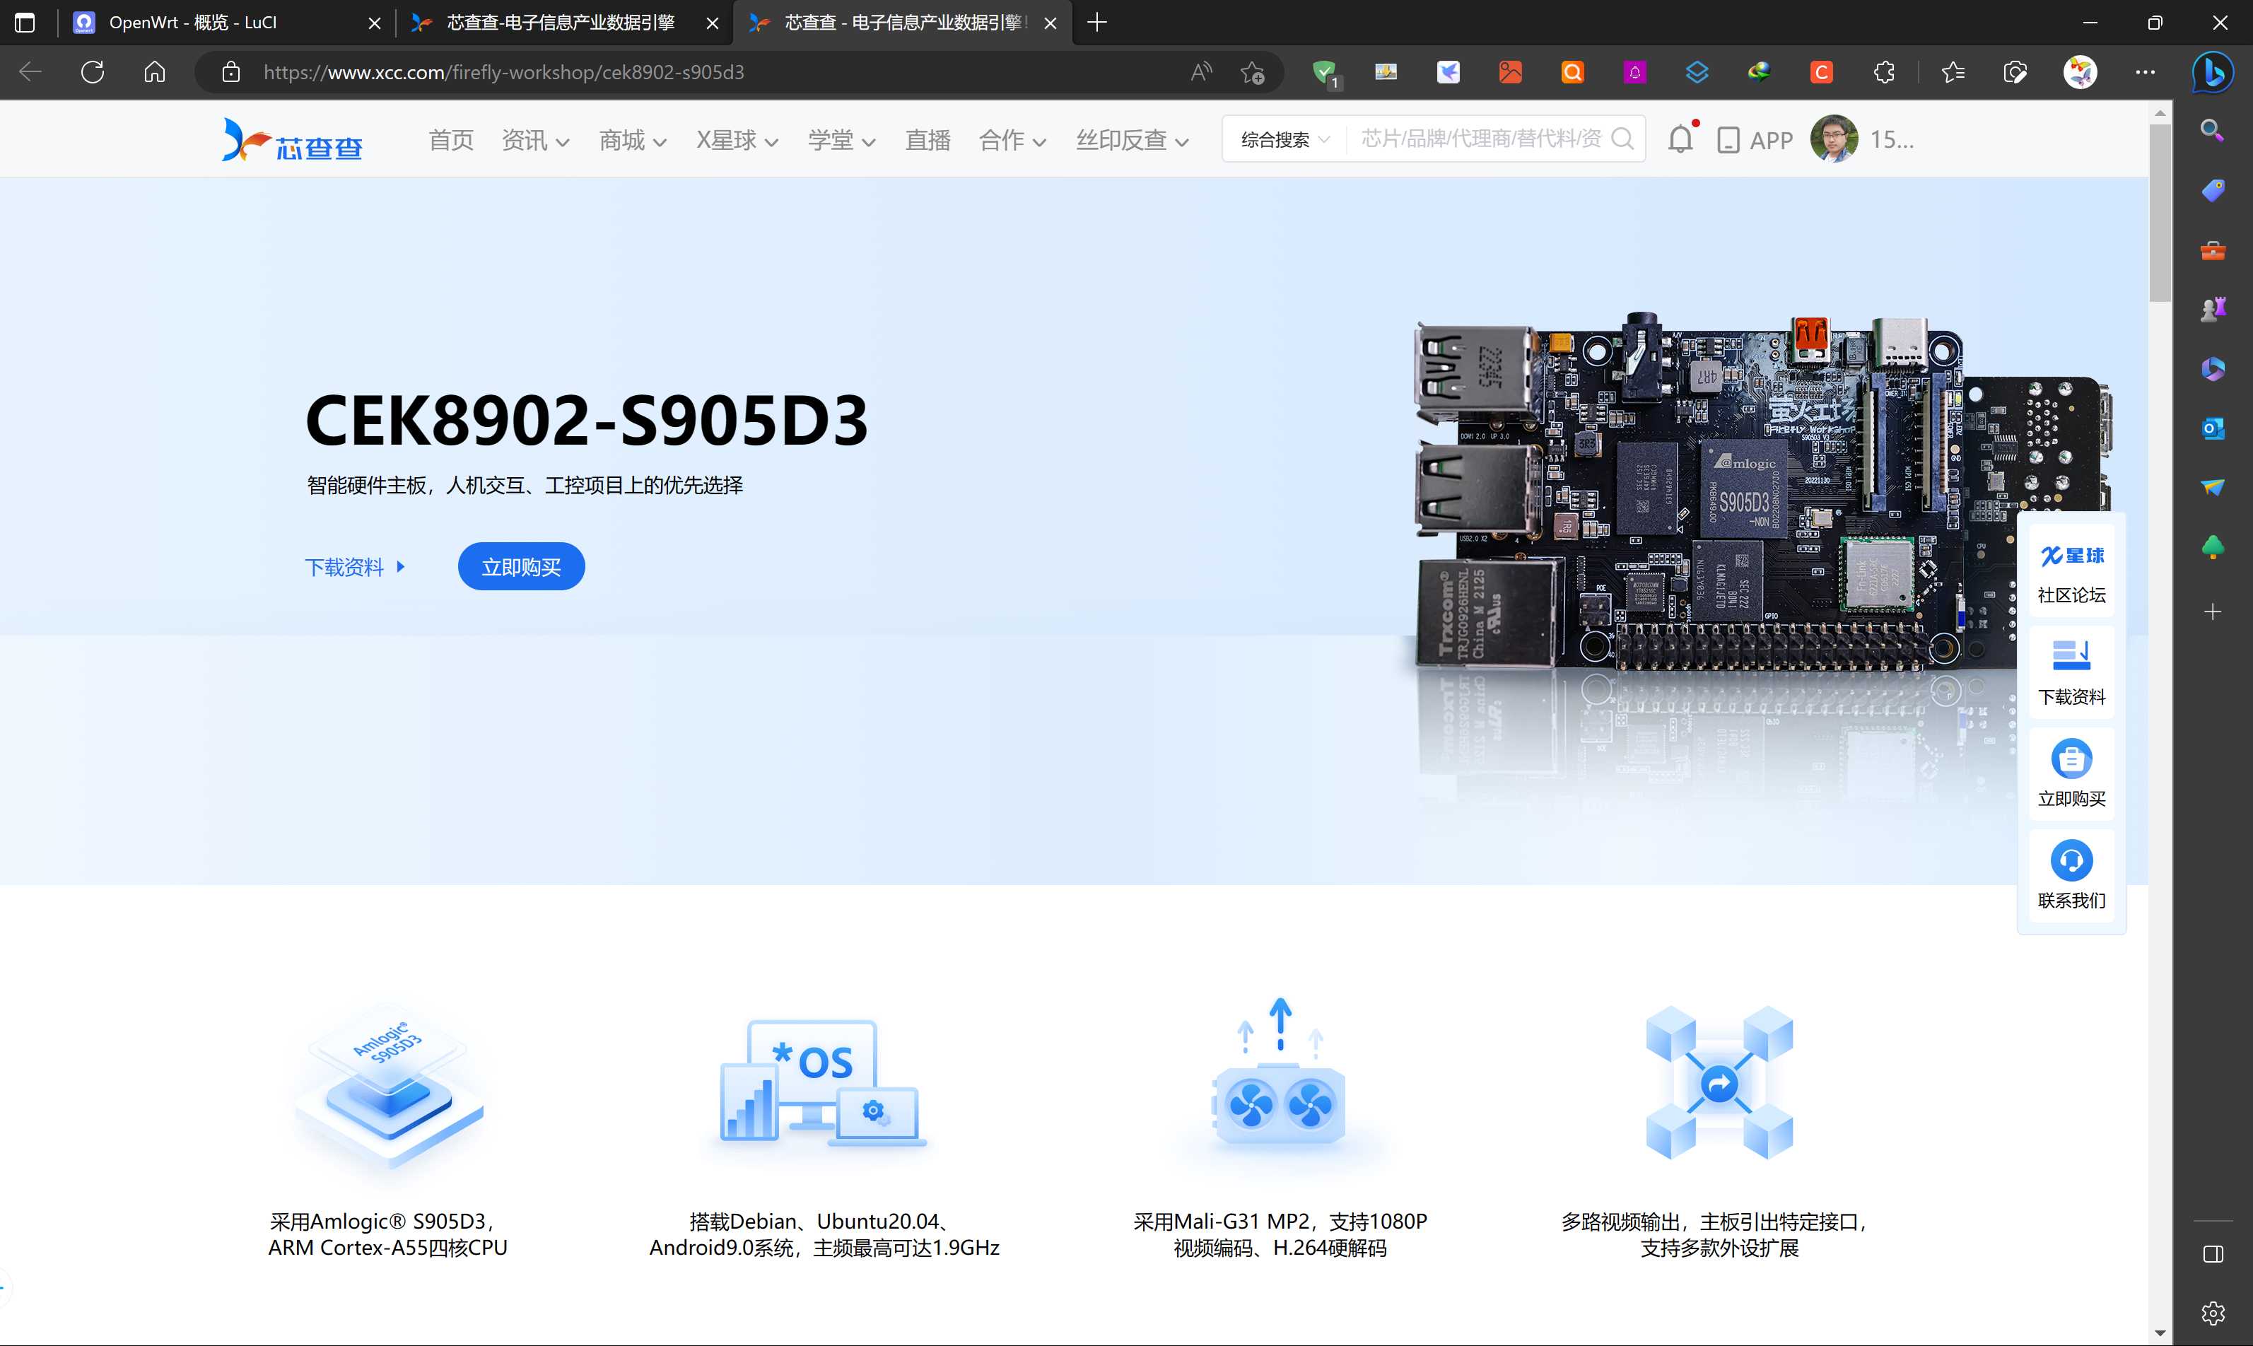2253x1346 pixels.
Task: Click the floating 立即购买 icon
Action: [2071, 759]
